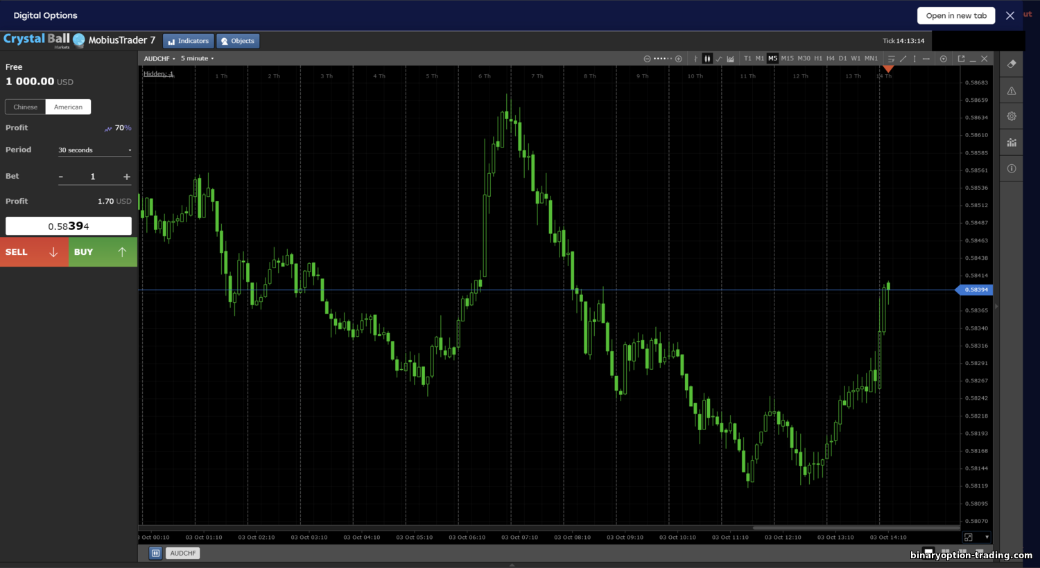Screen dimensions: 1040x568
Task: Zoom in chart with plus magnifier
Action: [x=679, y=59]
